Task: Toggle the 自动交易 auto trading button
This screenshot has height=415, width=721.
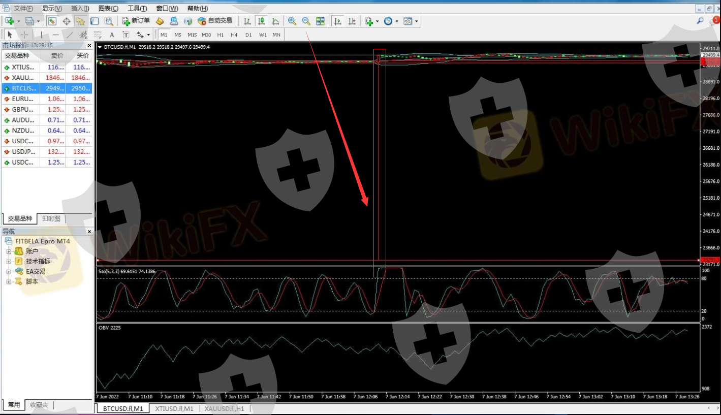Action: pos(215,21)
